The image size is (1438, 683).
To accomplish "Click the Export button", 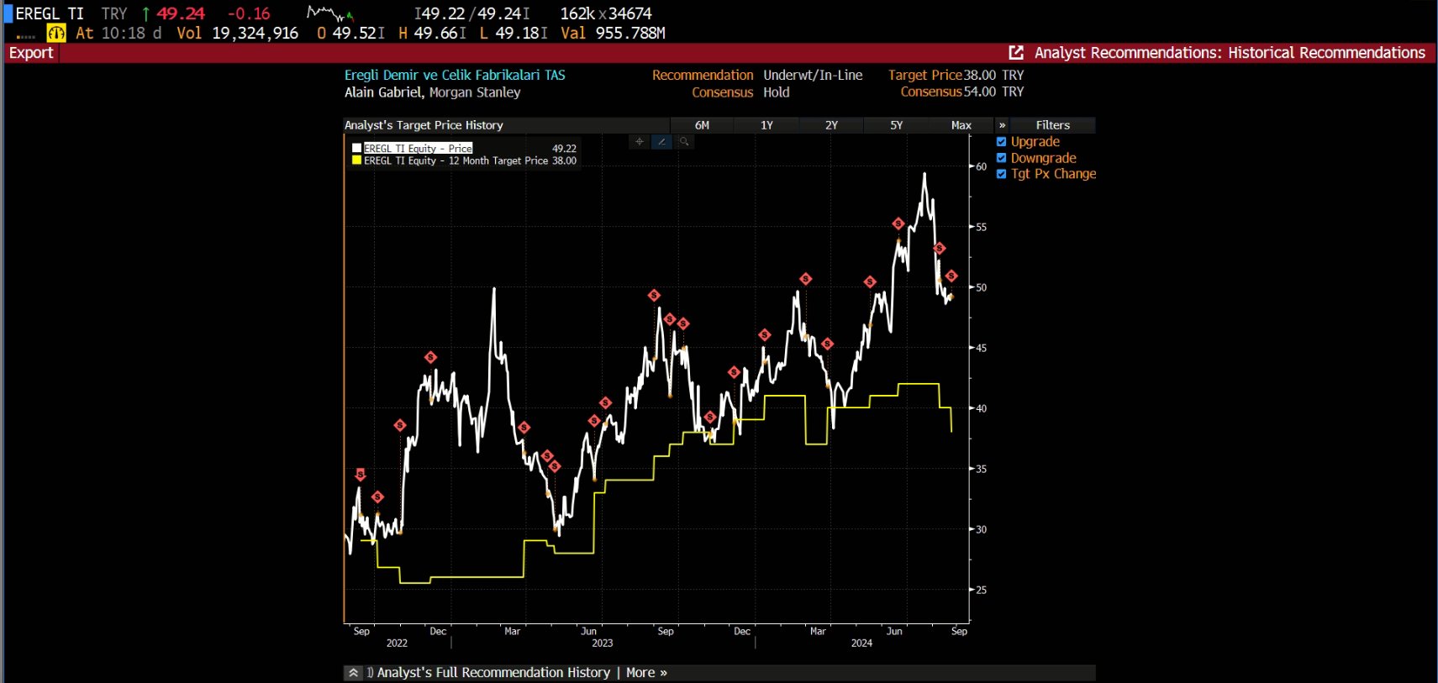I will pos(31,53).
